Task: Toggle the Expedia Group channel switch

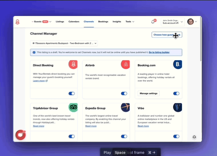Action: pos(124,137)
